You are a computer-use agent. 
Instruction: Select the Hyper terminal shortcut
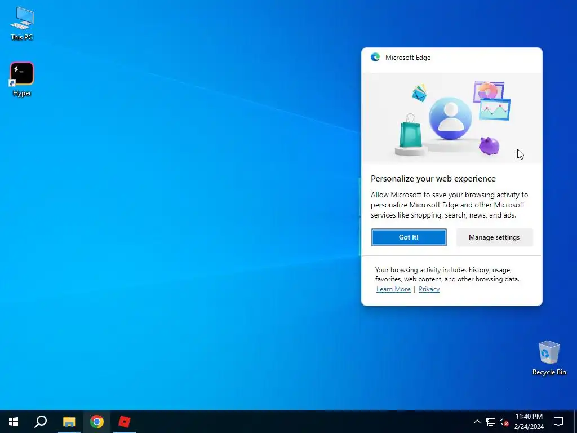22,79
